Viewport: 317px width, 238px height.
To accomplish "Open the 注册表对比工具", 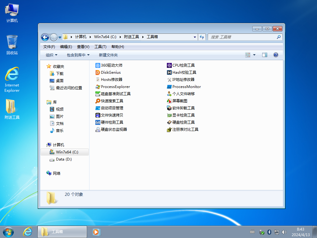I will pos(185,129).
